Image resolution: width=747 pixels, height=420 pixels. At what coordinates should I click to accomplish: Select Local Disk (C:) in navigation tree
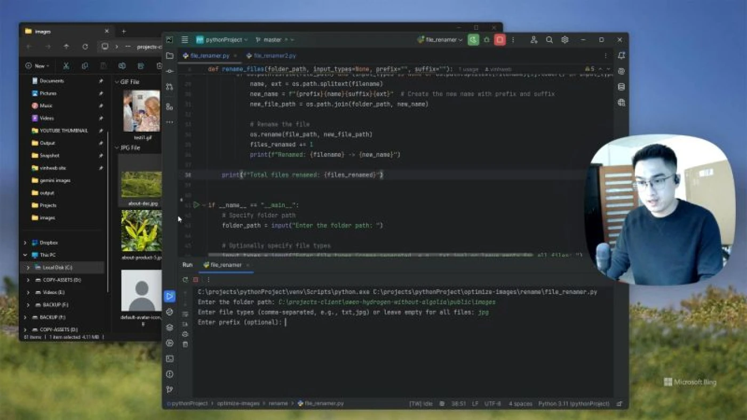coord(57,268)
